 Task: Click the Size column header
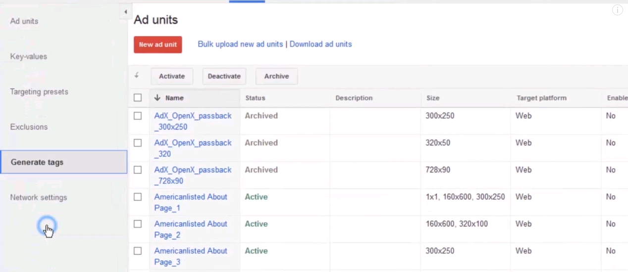click(x=433, y=98)
